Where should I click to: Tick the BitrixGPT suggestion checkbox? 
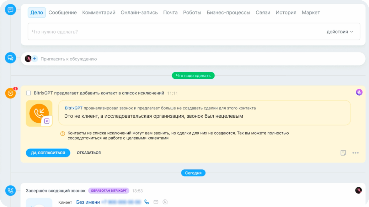click(29, 93)
